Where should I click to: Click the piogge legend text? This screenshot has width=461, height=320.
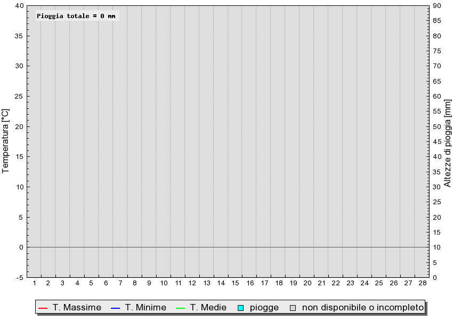(x=264, y=308)
